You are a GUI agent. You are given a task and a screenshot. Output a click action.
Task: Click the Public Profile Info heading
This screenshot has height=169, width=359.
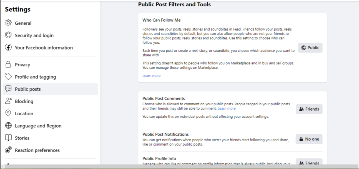[x=159, y=158]
